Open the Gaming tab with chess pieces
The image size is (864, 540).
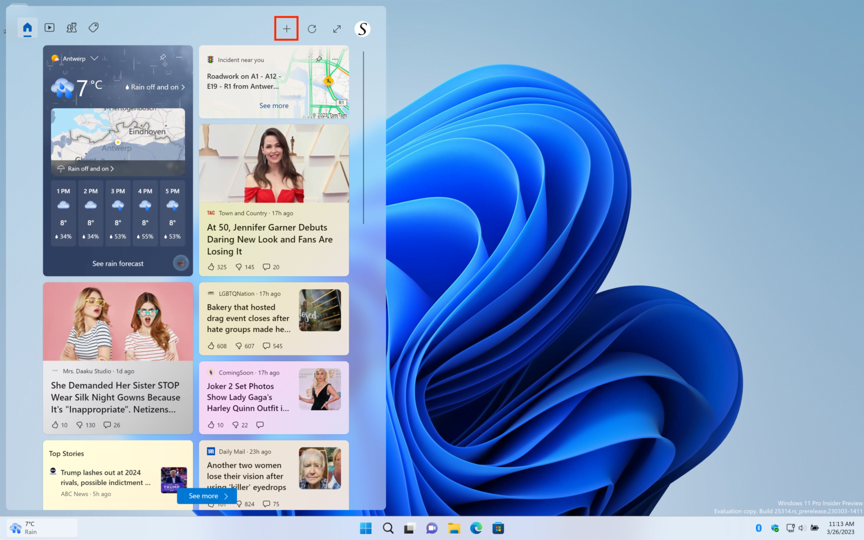[71, 27]
